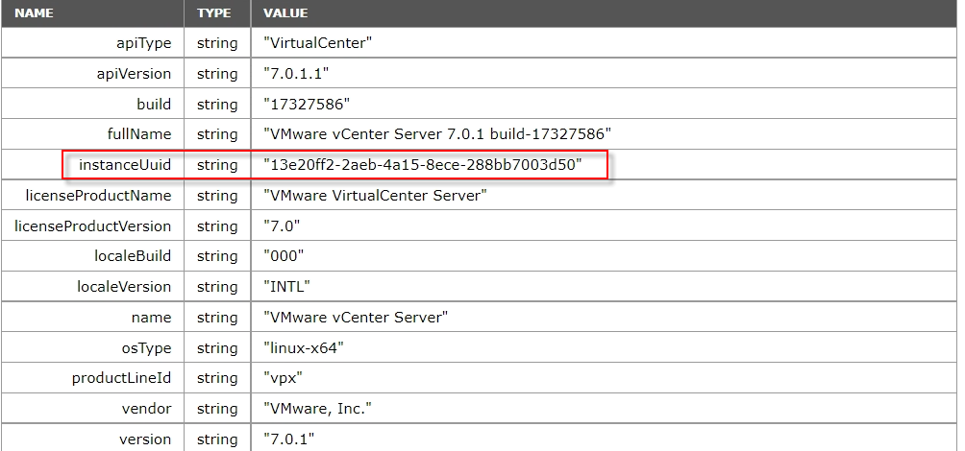The width and height of the screenshot is (965, 451).
Task: Select the "VirtualCenter" value
Action: click(x=318, y=43)
